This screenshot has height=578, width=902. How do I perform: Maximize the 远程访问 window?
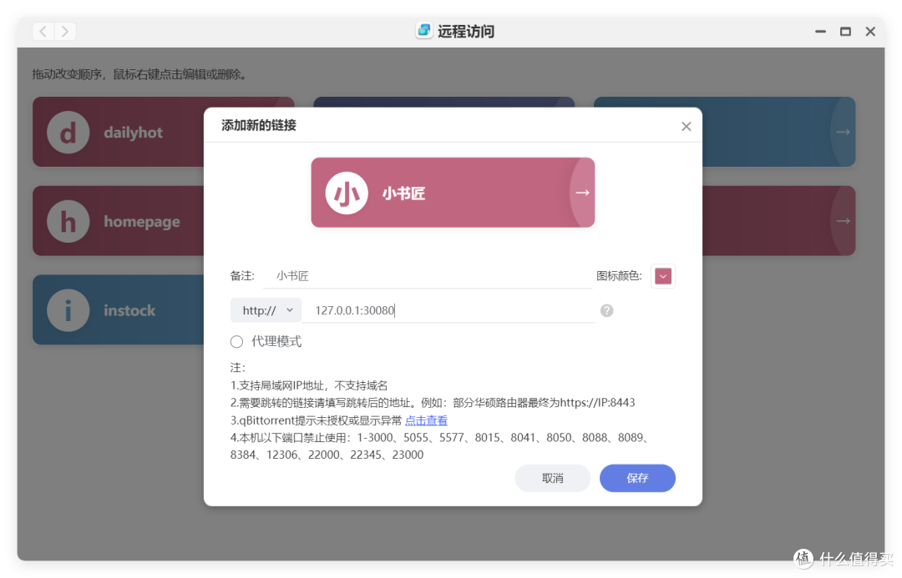coord(845,32)
